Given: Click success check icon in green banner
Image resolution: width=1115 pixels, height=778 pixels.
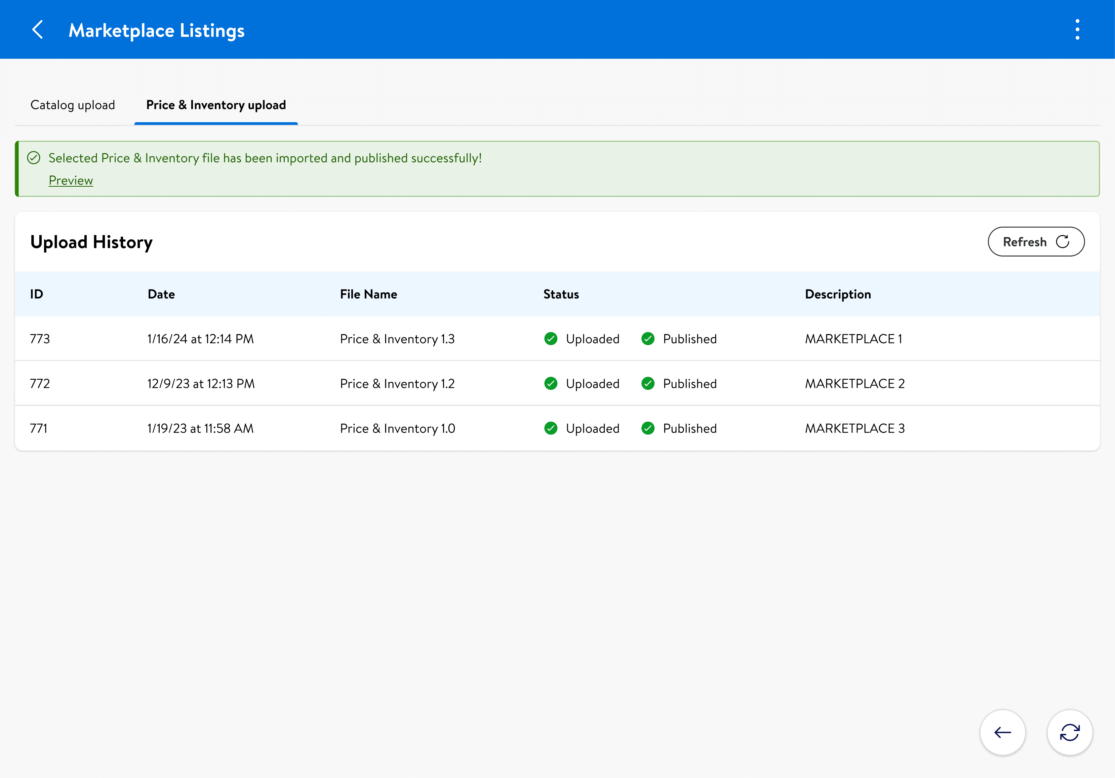Looking at the screenshot, I should (34, 158).
